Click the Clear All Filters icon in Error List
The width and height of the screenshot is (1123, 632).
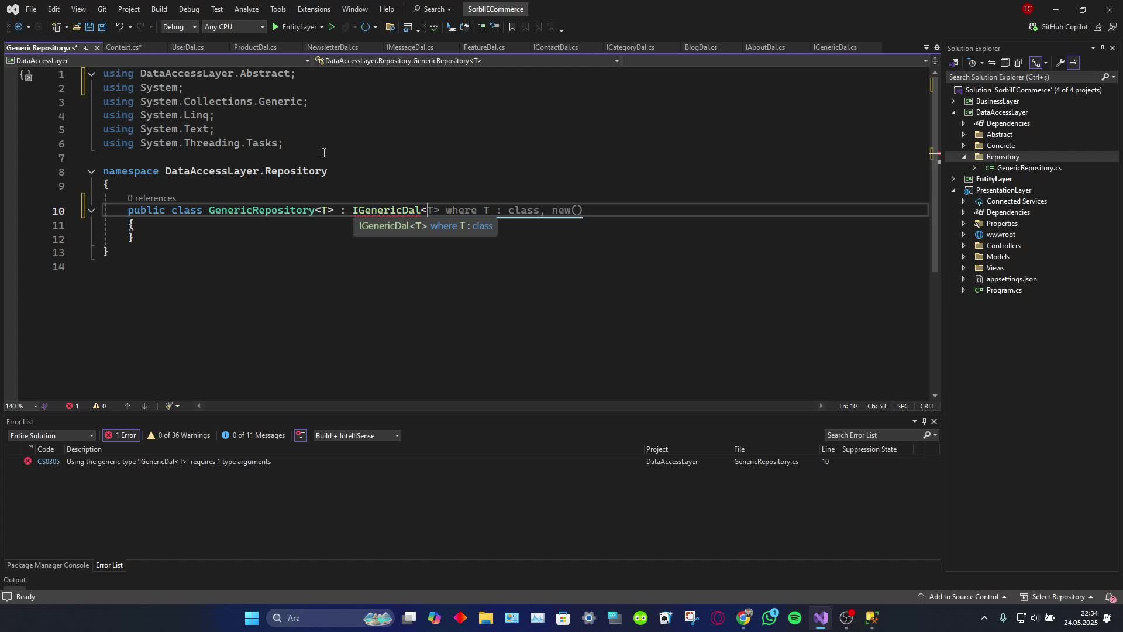click(301, 435)
